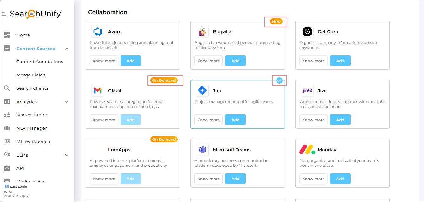Click the ML Workbench sidebar icon
Screen dimensions: 424x202
click(x=7, y=141)
